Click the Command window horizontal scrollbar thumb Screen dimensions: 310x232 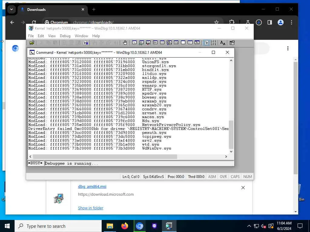(105, 157)
